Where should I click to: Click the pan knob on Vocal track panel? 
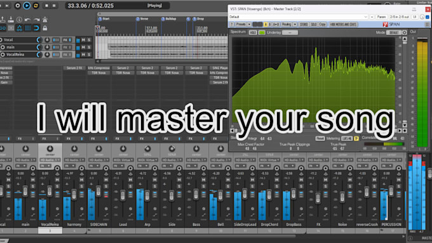[x=47, y=40]
